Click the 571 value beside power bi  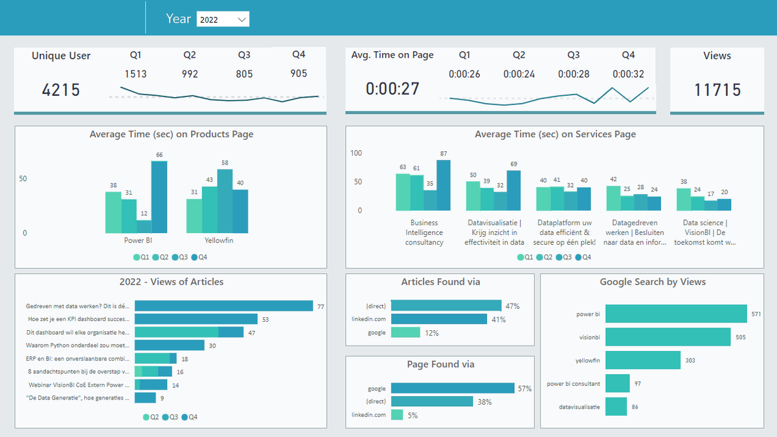[x=756, y=314]
